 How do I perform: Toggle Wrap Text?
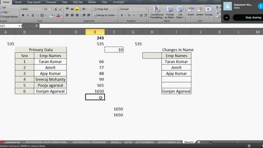pyautogui.click(x=101, y=9)
